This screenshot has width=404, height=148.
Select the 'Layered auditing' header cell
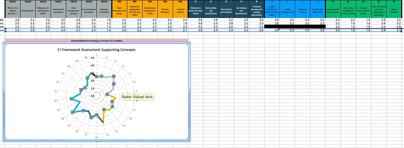pyautogui.click(x=180, y=11)
